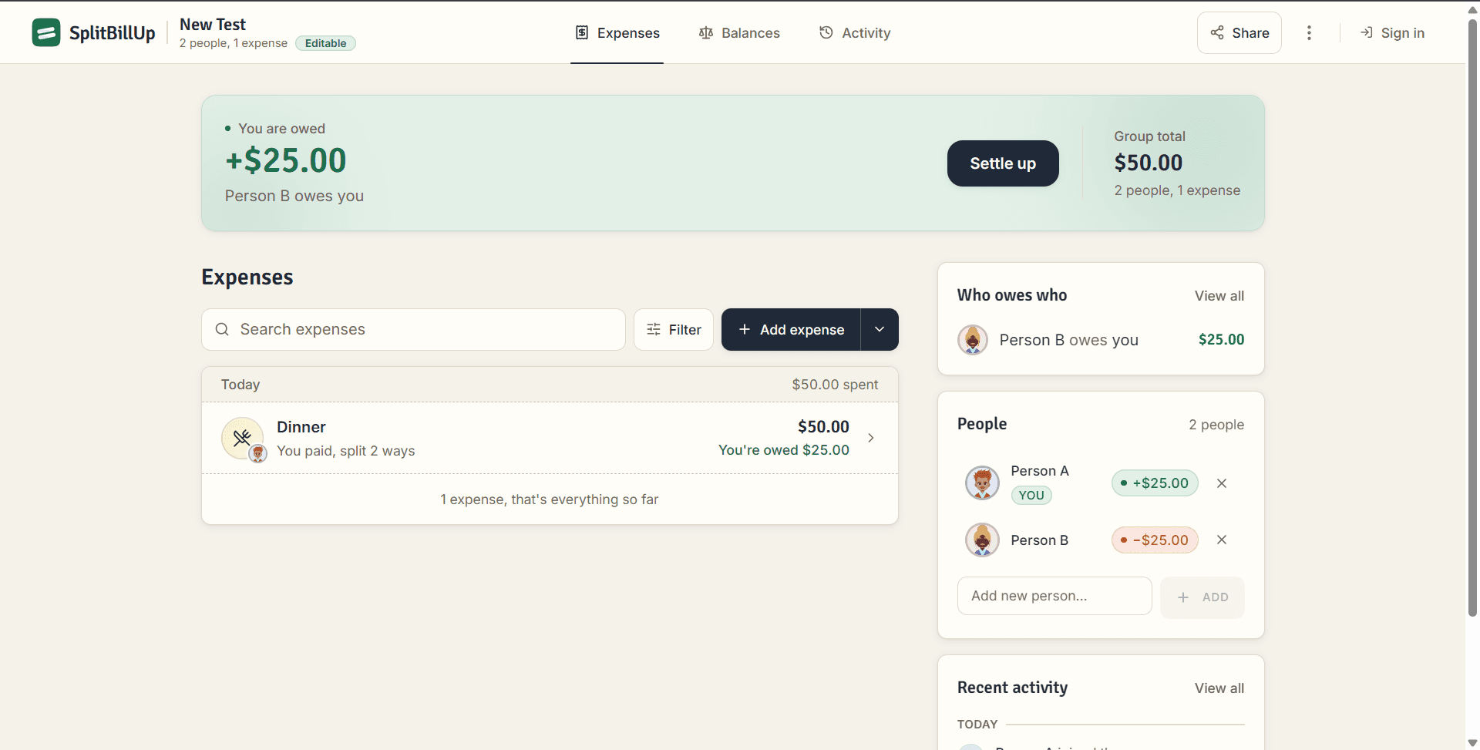
Task: Remove Person B with the X icon
Action: click(1222, 540)
